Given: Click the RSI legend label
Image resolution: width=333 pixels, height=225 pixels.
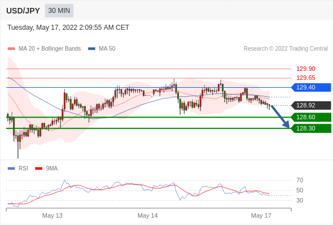Looking at the screenshot, I should click(x=23, y=169).
